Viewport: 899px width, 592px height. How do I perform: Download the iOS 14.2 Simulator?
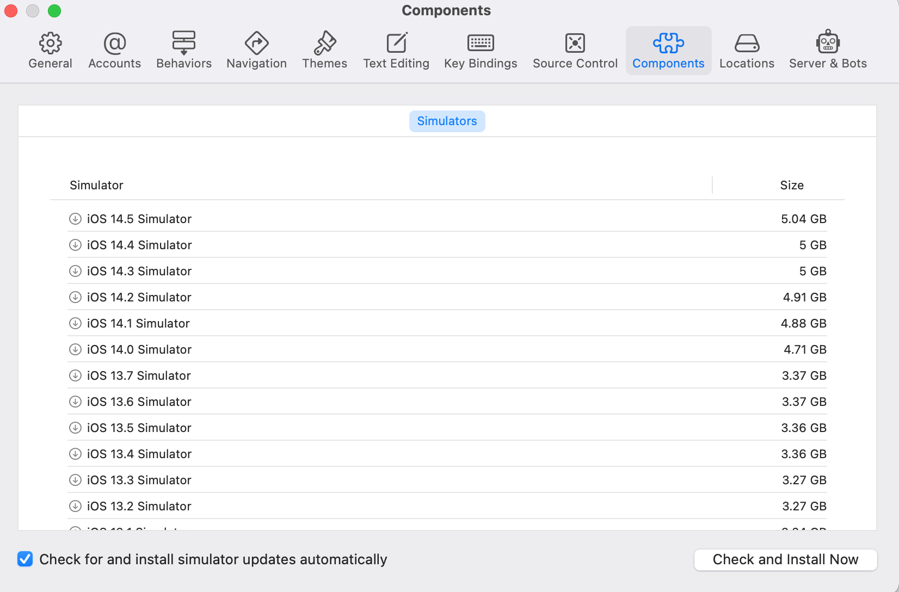(75, 297)
